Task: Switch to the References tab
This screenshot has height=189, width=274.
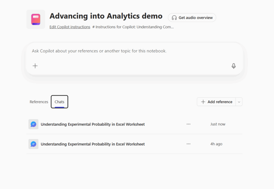Action: tap(39, 102)
